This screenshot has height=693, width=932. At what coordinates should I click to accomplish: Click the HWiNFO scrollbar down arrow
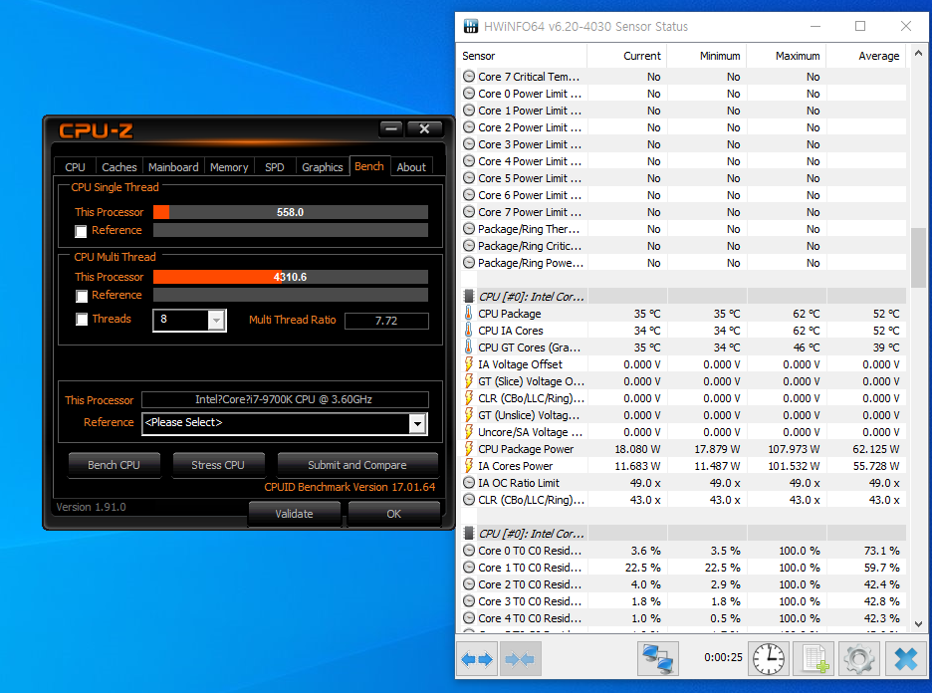click(918, 624)
